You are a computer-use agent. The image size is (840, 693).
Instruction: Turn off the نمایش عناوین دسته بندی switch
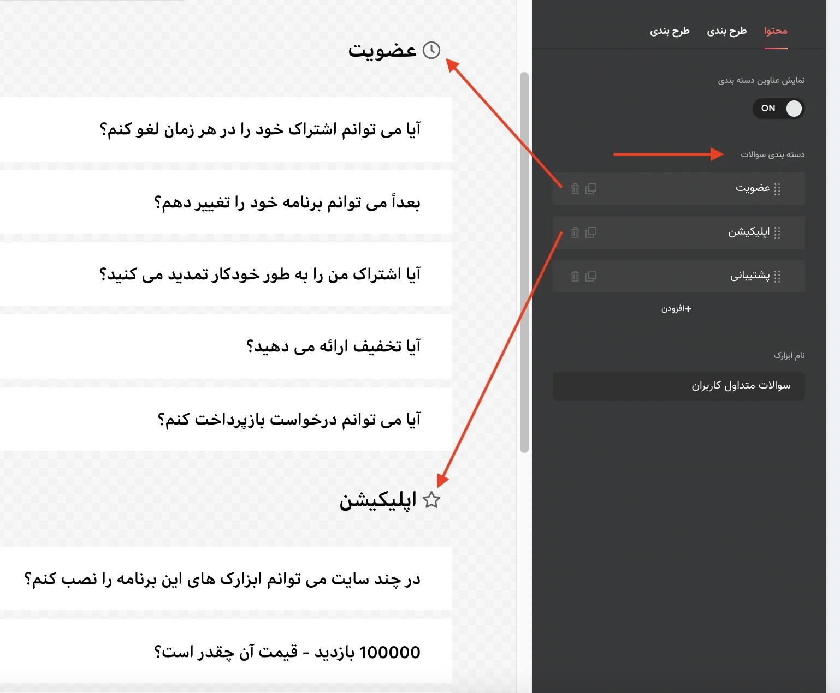pyautogui.click(x=779, y=109)
